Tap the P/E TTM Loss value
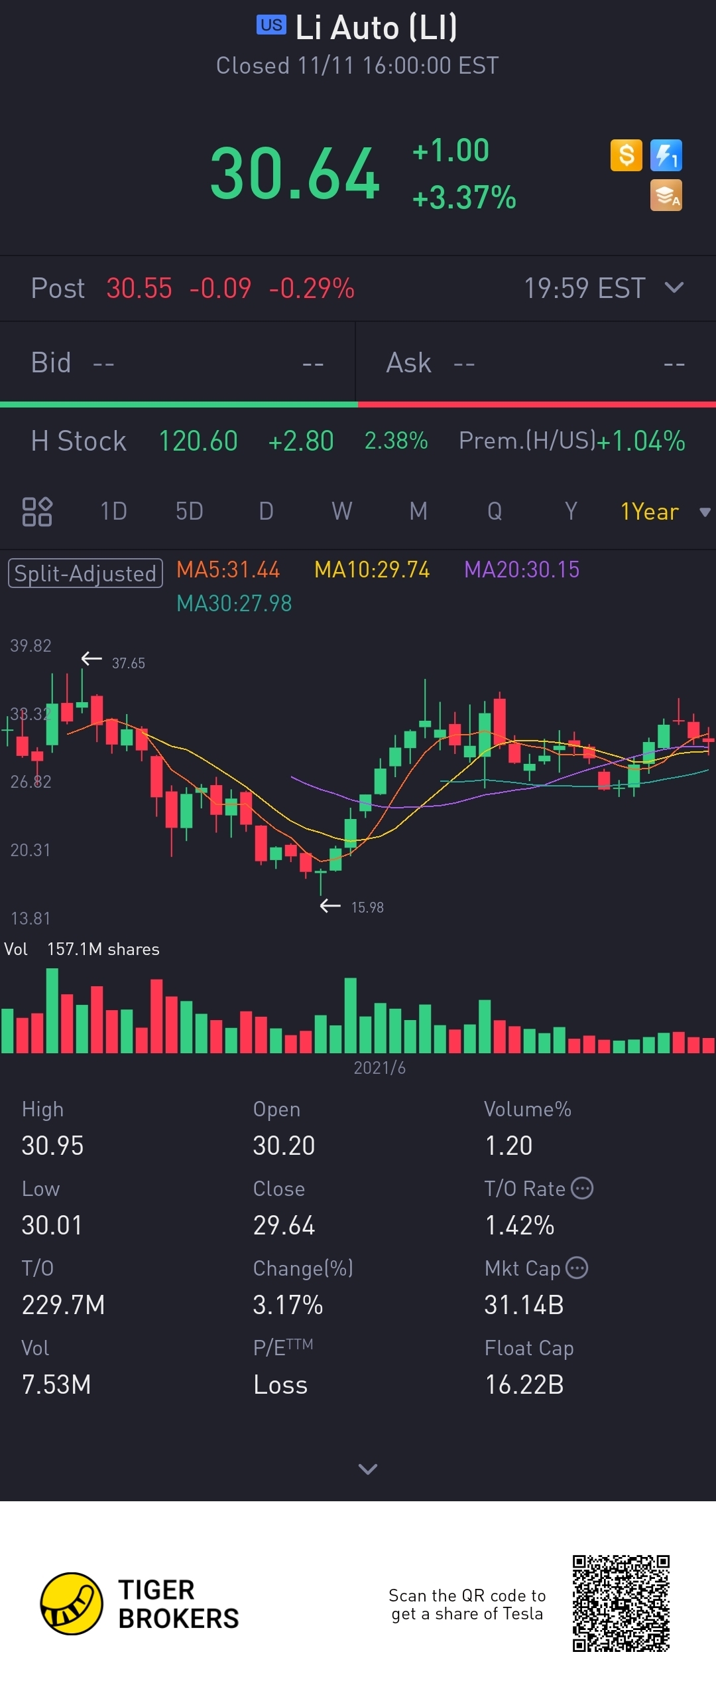Viewport: 716px width, 1707px height. pyautogui.click(x=280, y=1384)
